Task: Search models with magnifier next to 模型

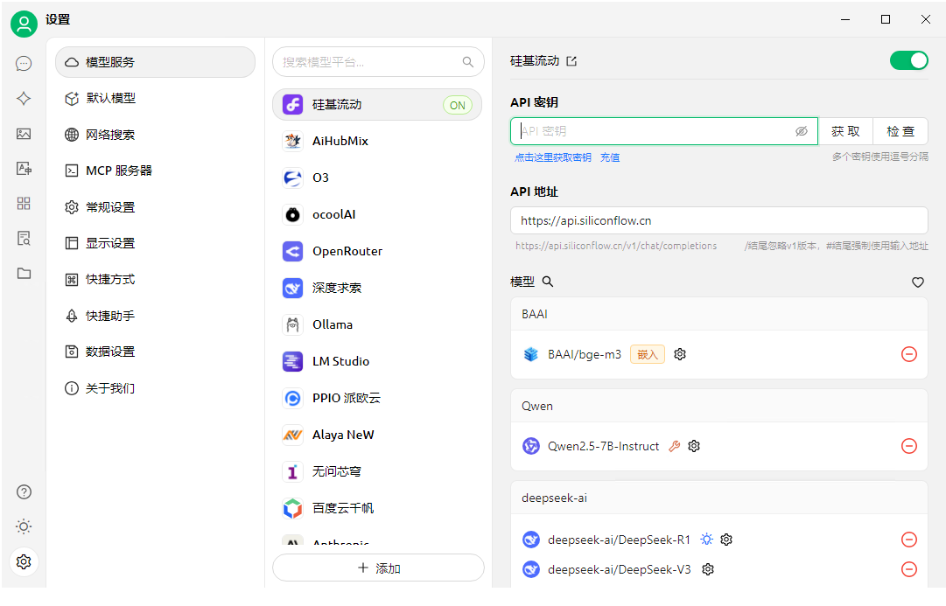Action: point(547,281)
